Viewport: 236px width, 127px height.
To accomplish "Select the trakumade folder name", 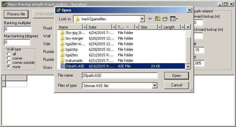I will click(74, 61).
